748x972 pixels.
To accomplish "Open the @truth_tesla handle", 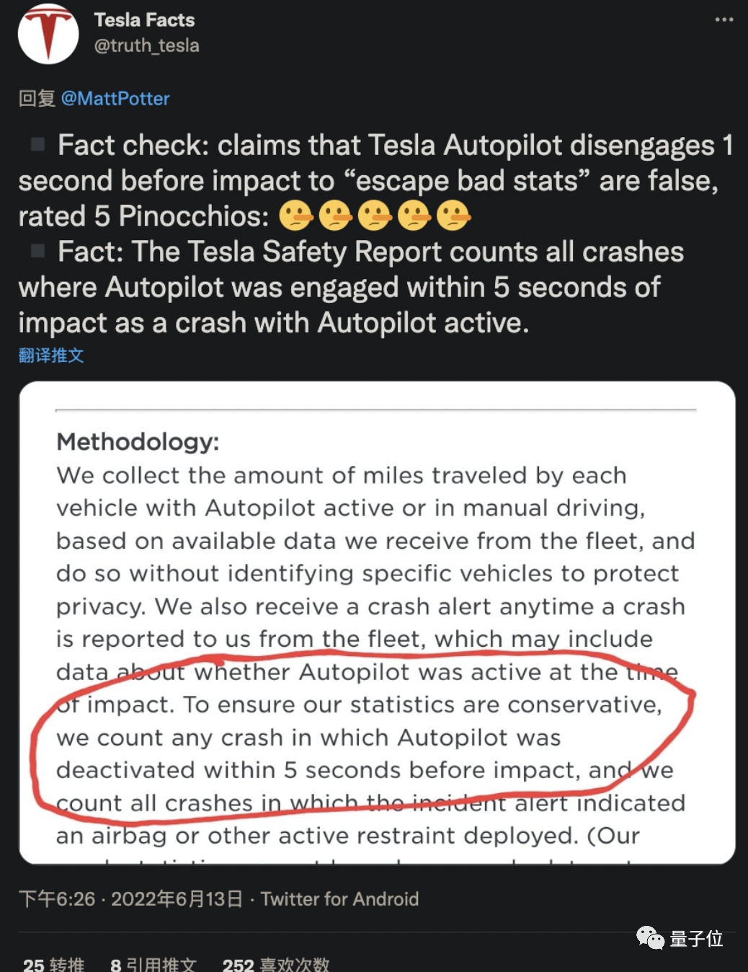I will [145, 45].
